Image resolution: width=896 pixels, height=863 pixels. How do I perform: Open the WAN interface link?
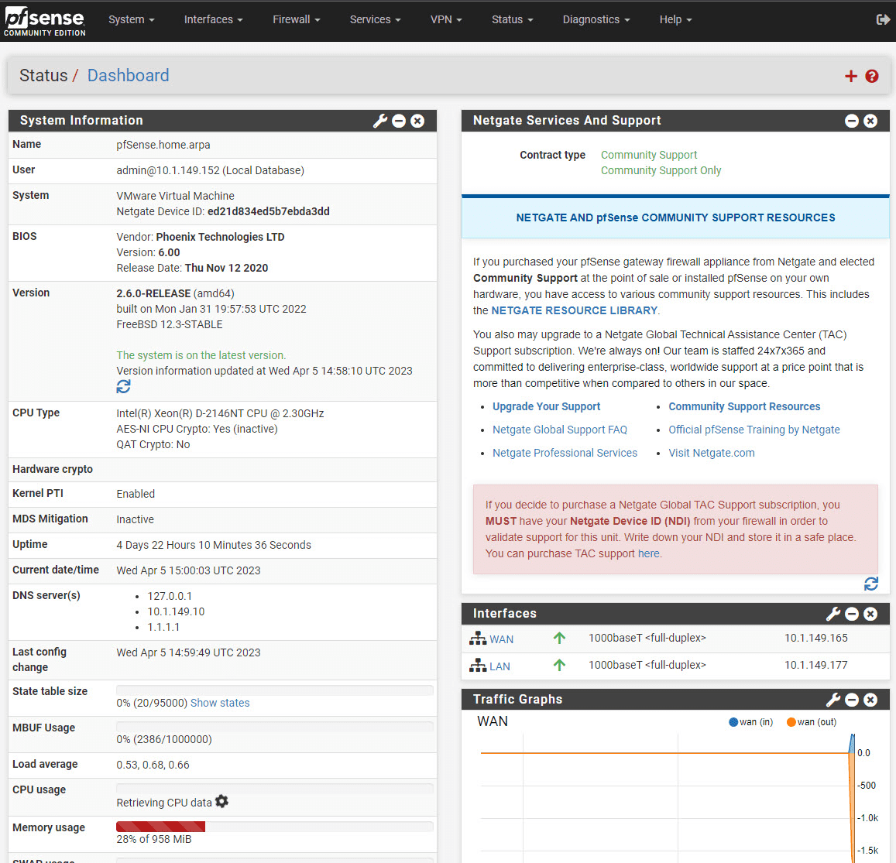tap(501, 639)
